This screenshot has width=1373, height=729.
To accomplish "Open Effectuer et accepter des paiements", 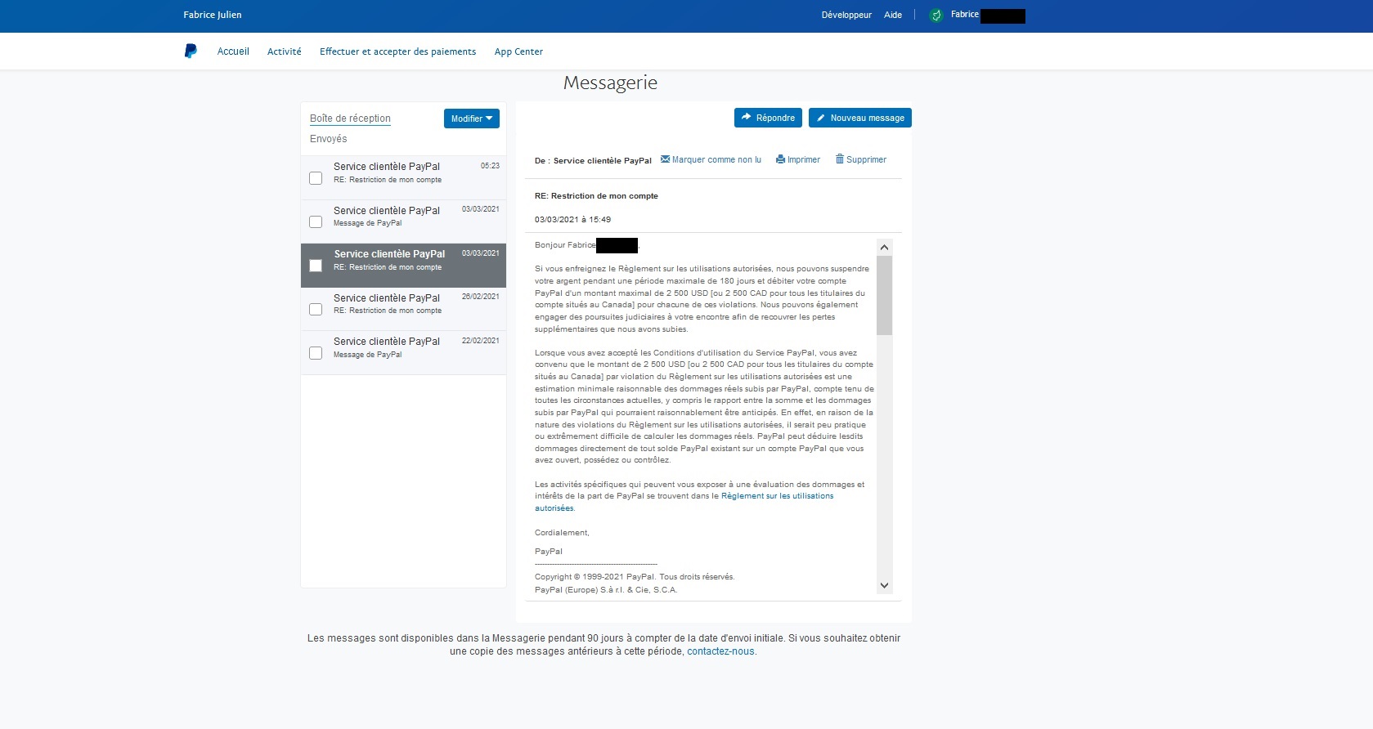I will tap(397, 51).
